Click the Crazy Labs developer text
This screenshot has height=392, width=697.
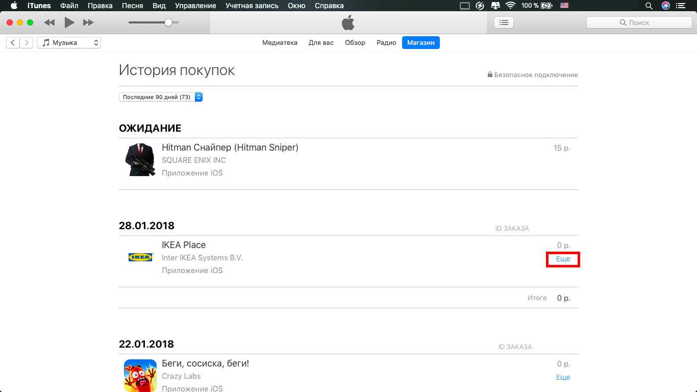(181, 376)
